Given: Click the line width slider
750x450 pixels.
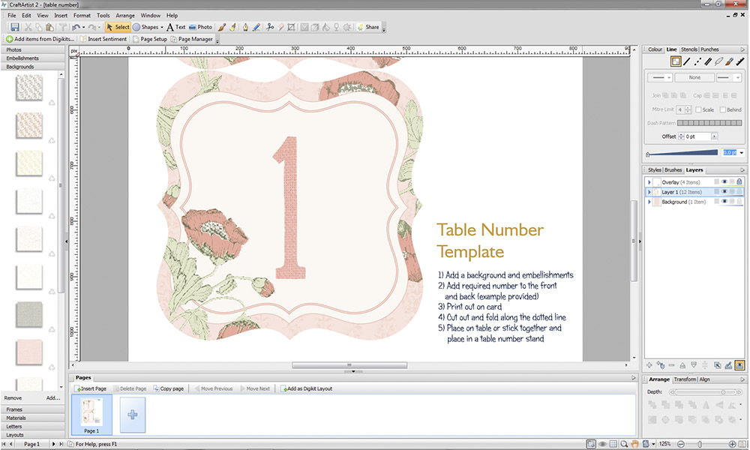Looking at the screenshot, I should click(x=682, y=153).
